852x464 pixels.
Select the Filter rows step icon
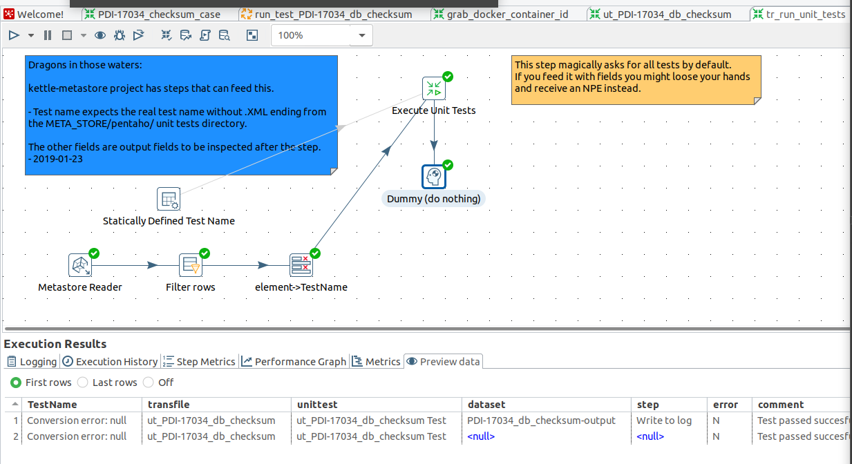(191, 265)
